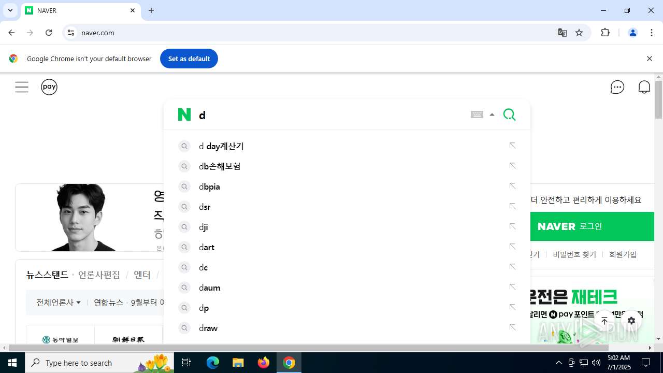Select the 'db손해보험' suggestion
Image resolution: width=663 pixels, height=373 pixels.
click(220, 166)
